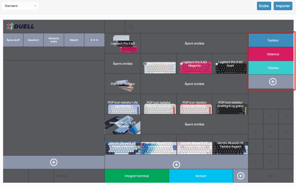
Task: Click the plus icon next to Kontant
Action: pos(240,176)
